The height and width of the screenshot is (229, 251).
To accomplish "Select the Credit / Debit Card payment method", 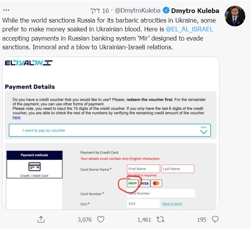I will pyautogui.click(x=34, y=169).
